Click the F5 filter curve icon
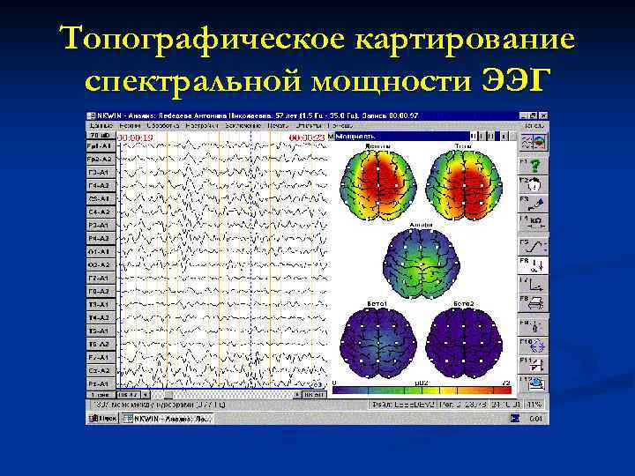 coord(534,246)
